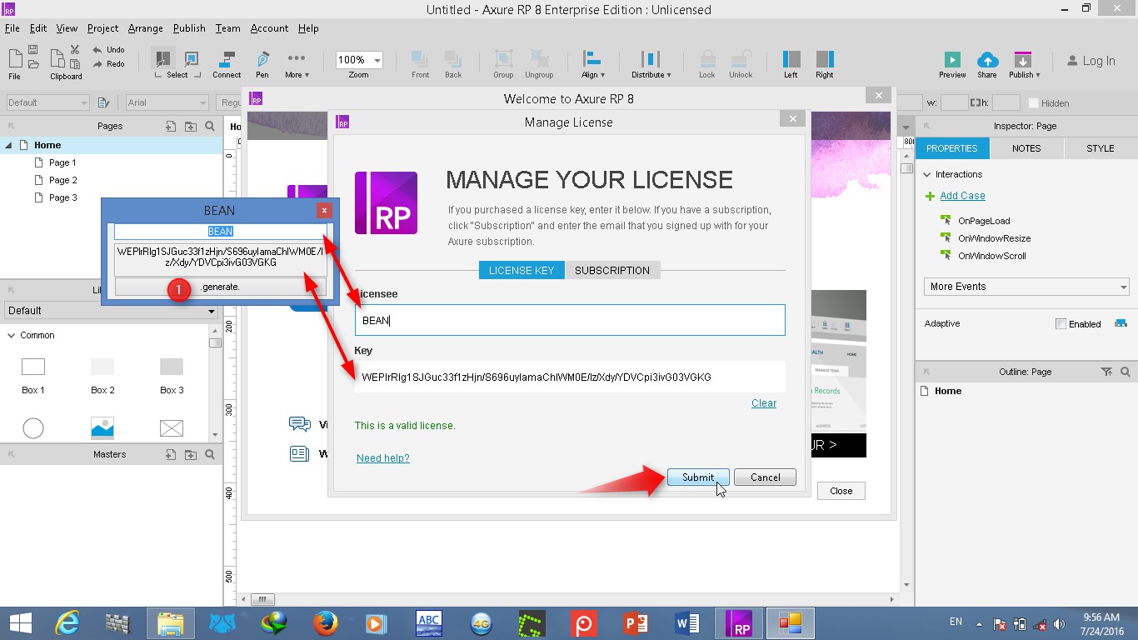The height and width of the screenshot is (640, 1138).
Task: Click the Lock icon
Action: (x=707, y=59)
